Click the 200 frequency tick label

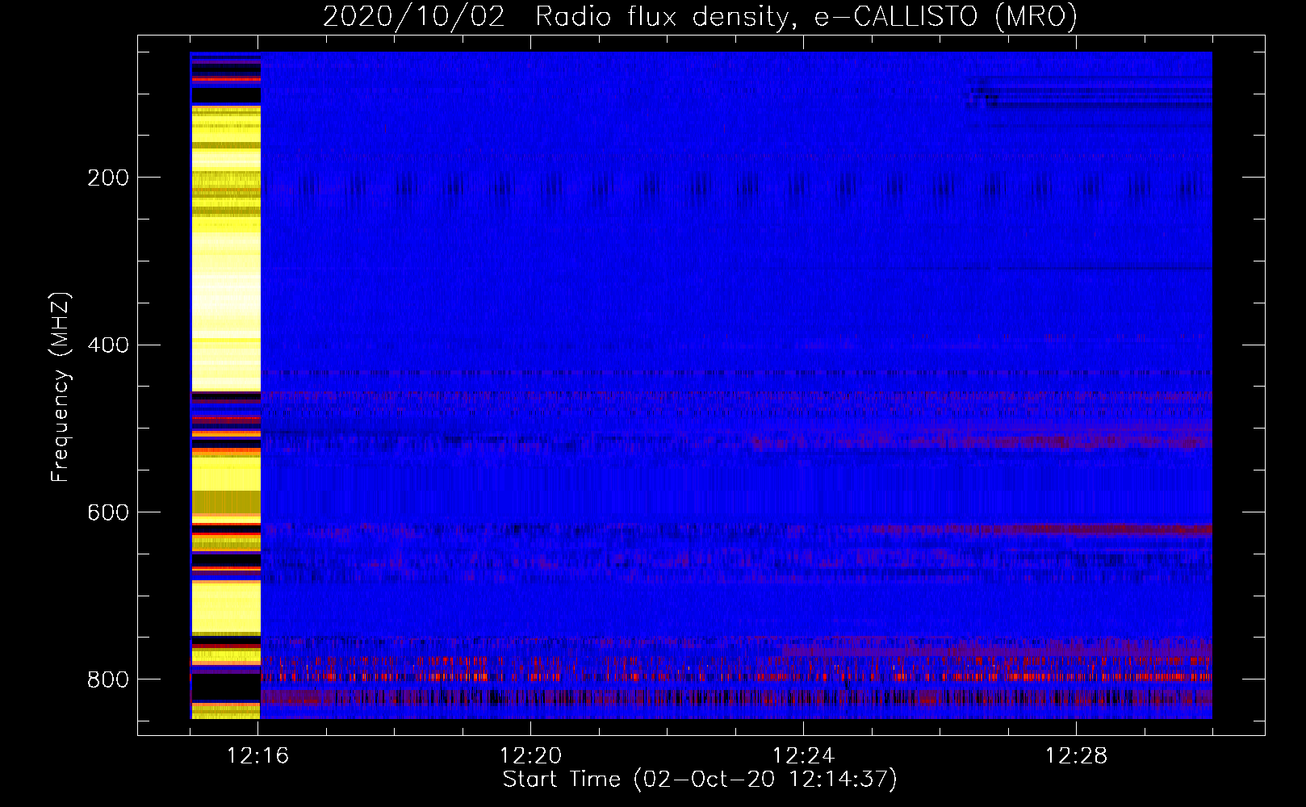(x=108, y=178)
